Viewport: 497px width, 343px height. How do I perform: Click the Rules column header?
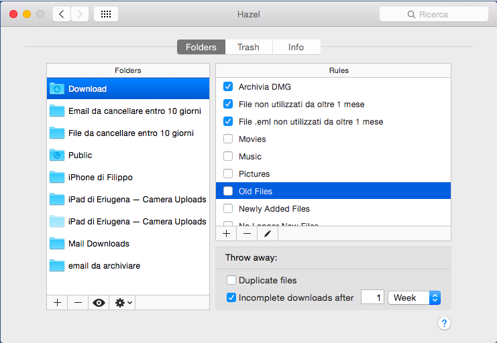(x=333, y=70)
